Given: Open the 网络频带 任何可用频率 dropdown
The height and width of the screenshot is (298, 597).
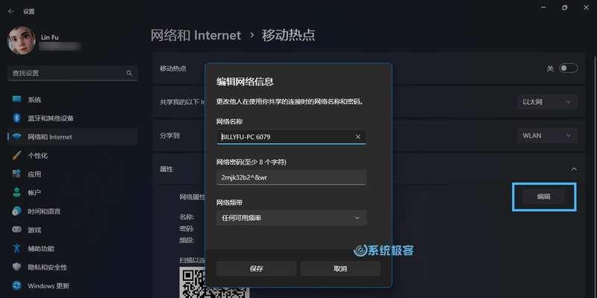Looking at the screenshot, I should coord(291,218).
